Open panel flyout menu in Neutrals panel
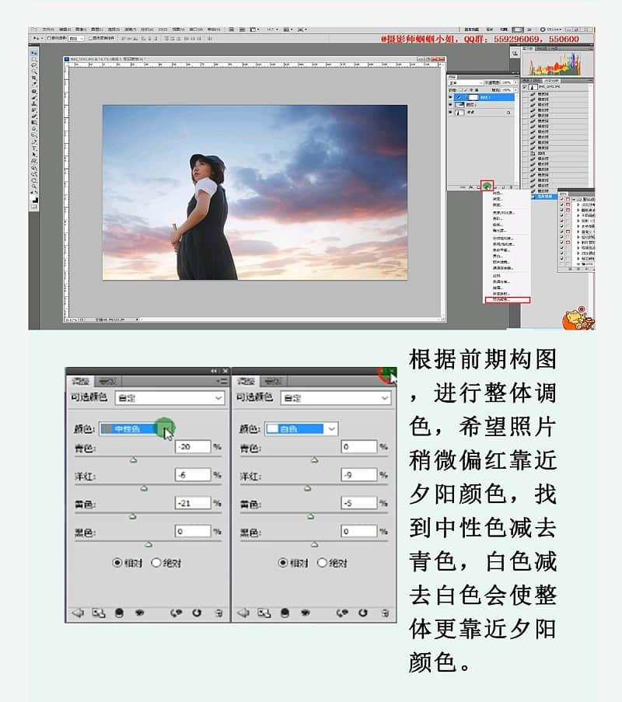This screenshot has width=622, height=702. [x=222, y=381]
